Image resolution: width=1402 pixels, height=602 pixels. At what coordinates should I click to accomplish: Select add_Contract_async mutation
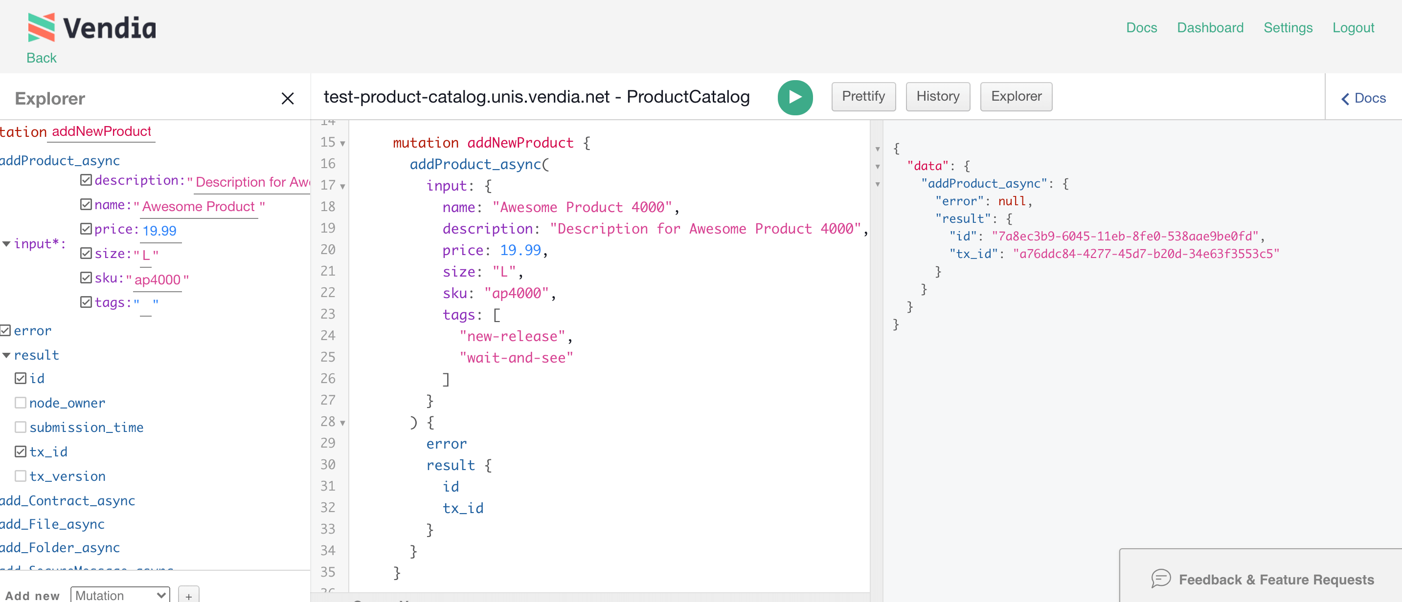[68, 500]
